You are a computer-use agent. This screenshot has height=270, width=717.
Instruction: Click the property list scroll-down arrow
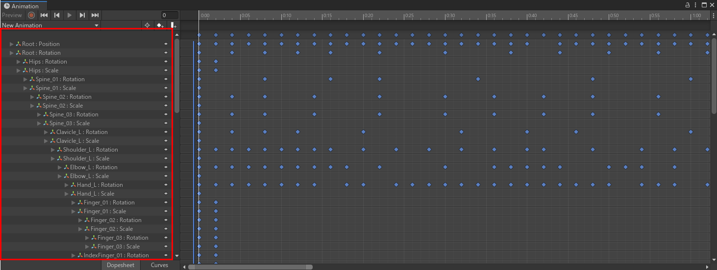click(177, 256)
